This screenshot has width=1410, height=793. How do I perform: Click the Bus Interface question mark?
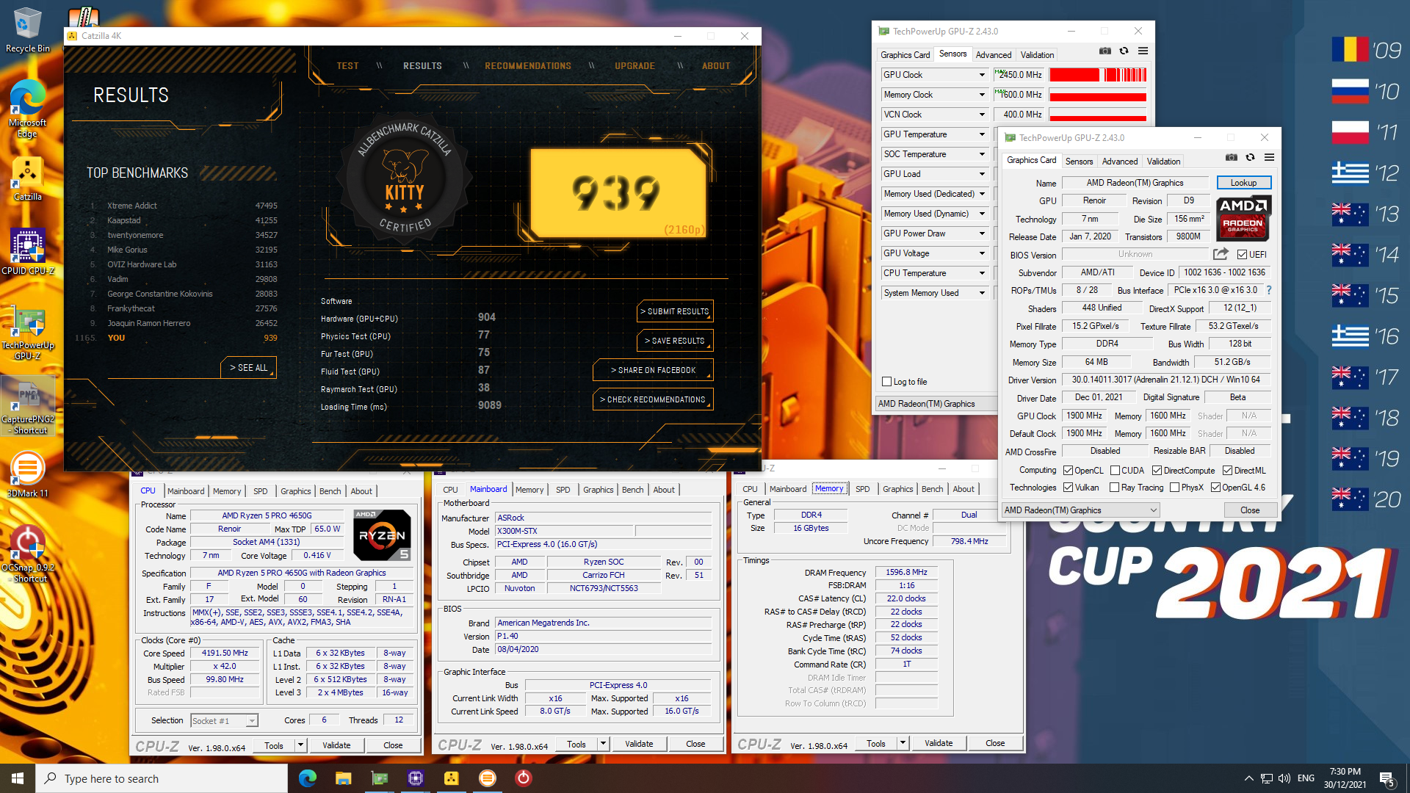pyautogui.click(x=1268, y=290)
